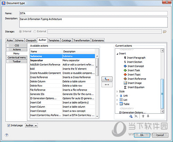
Task: Select the Add/Edit Content Reference row
Action: click(62, 64)
